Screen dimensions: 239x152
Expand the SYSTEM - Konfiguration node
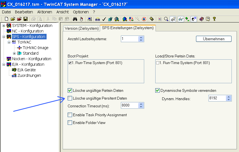(x=4, y=26)
